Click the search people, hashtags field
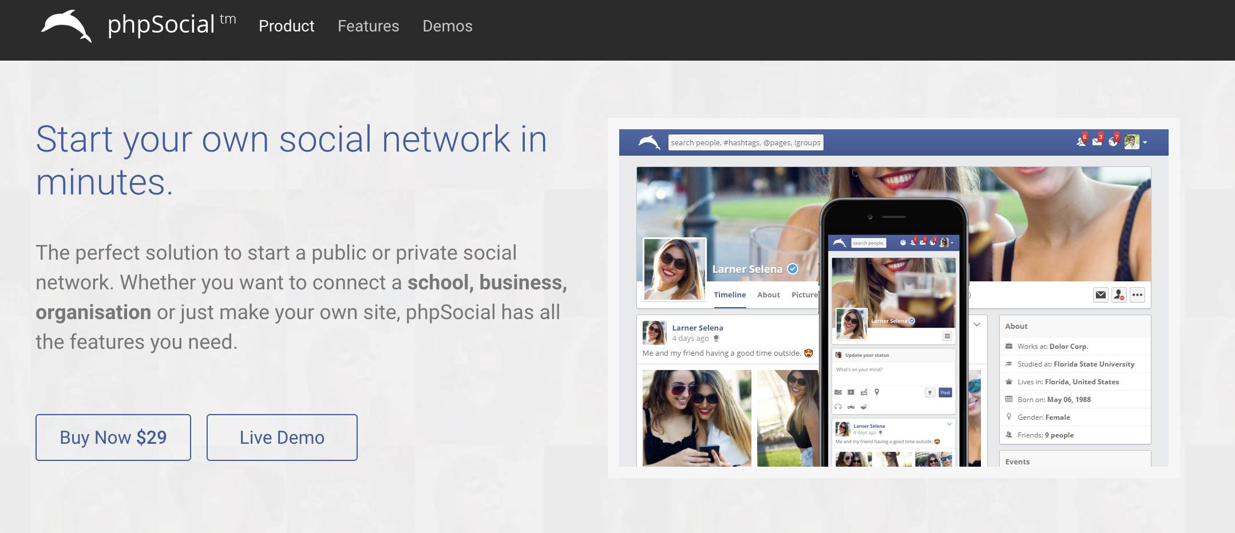Viewport: 1235px width, 533px height. tap(746, 142)
